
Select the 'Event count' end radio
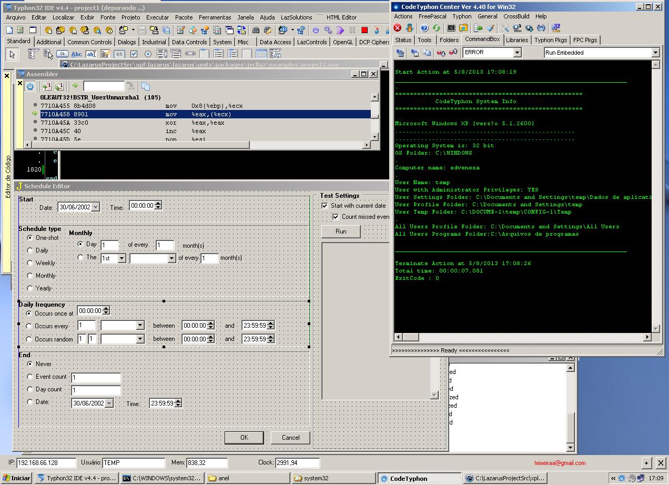[x=30, y=377]
